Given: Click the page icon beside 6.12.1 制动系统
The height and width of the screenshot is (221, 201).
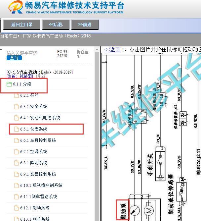Looking at the screenshot, I should pyautogui.click(x=17, y=208).
